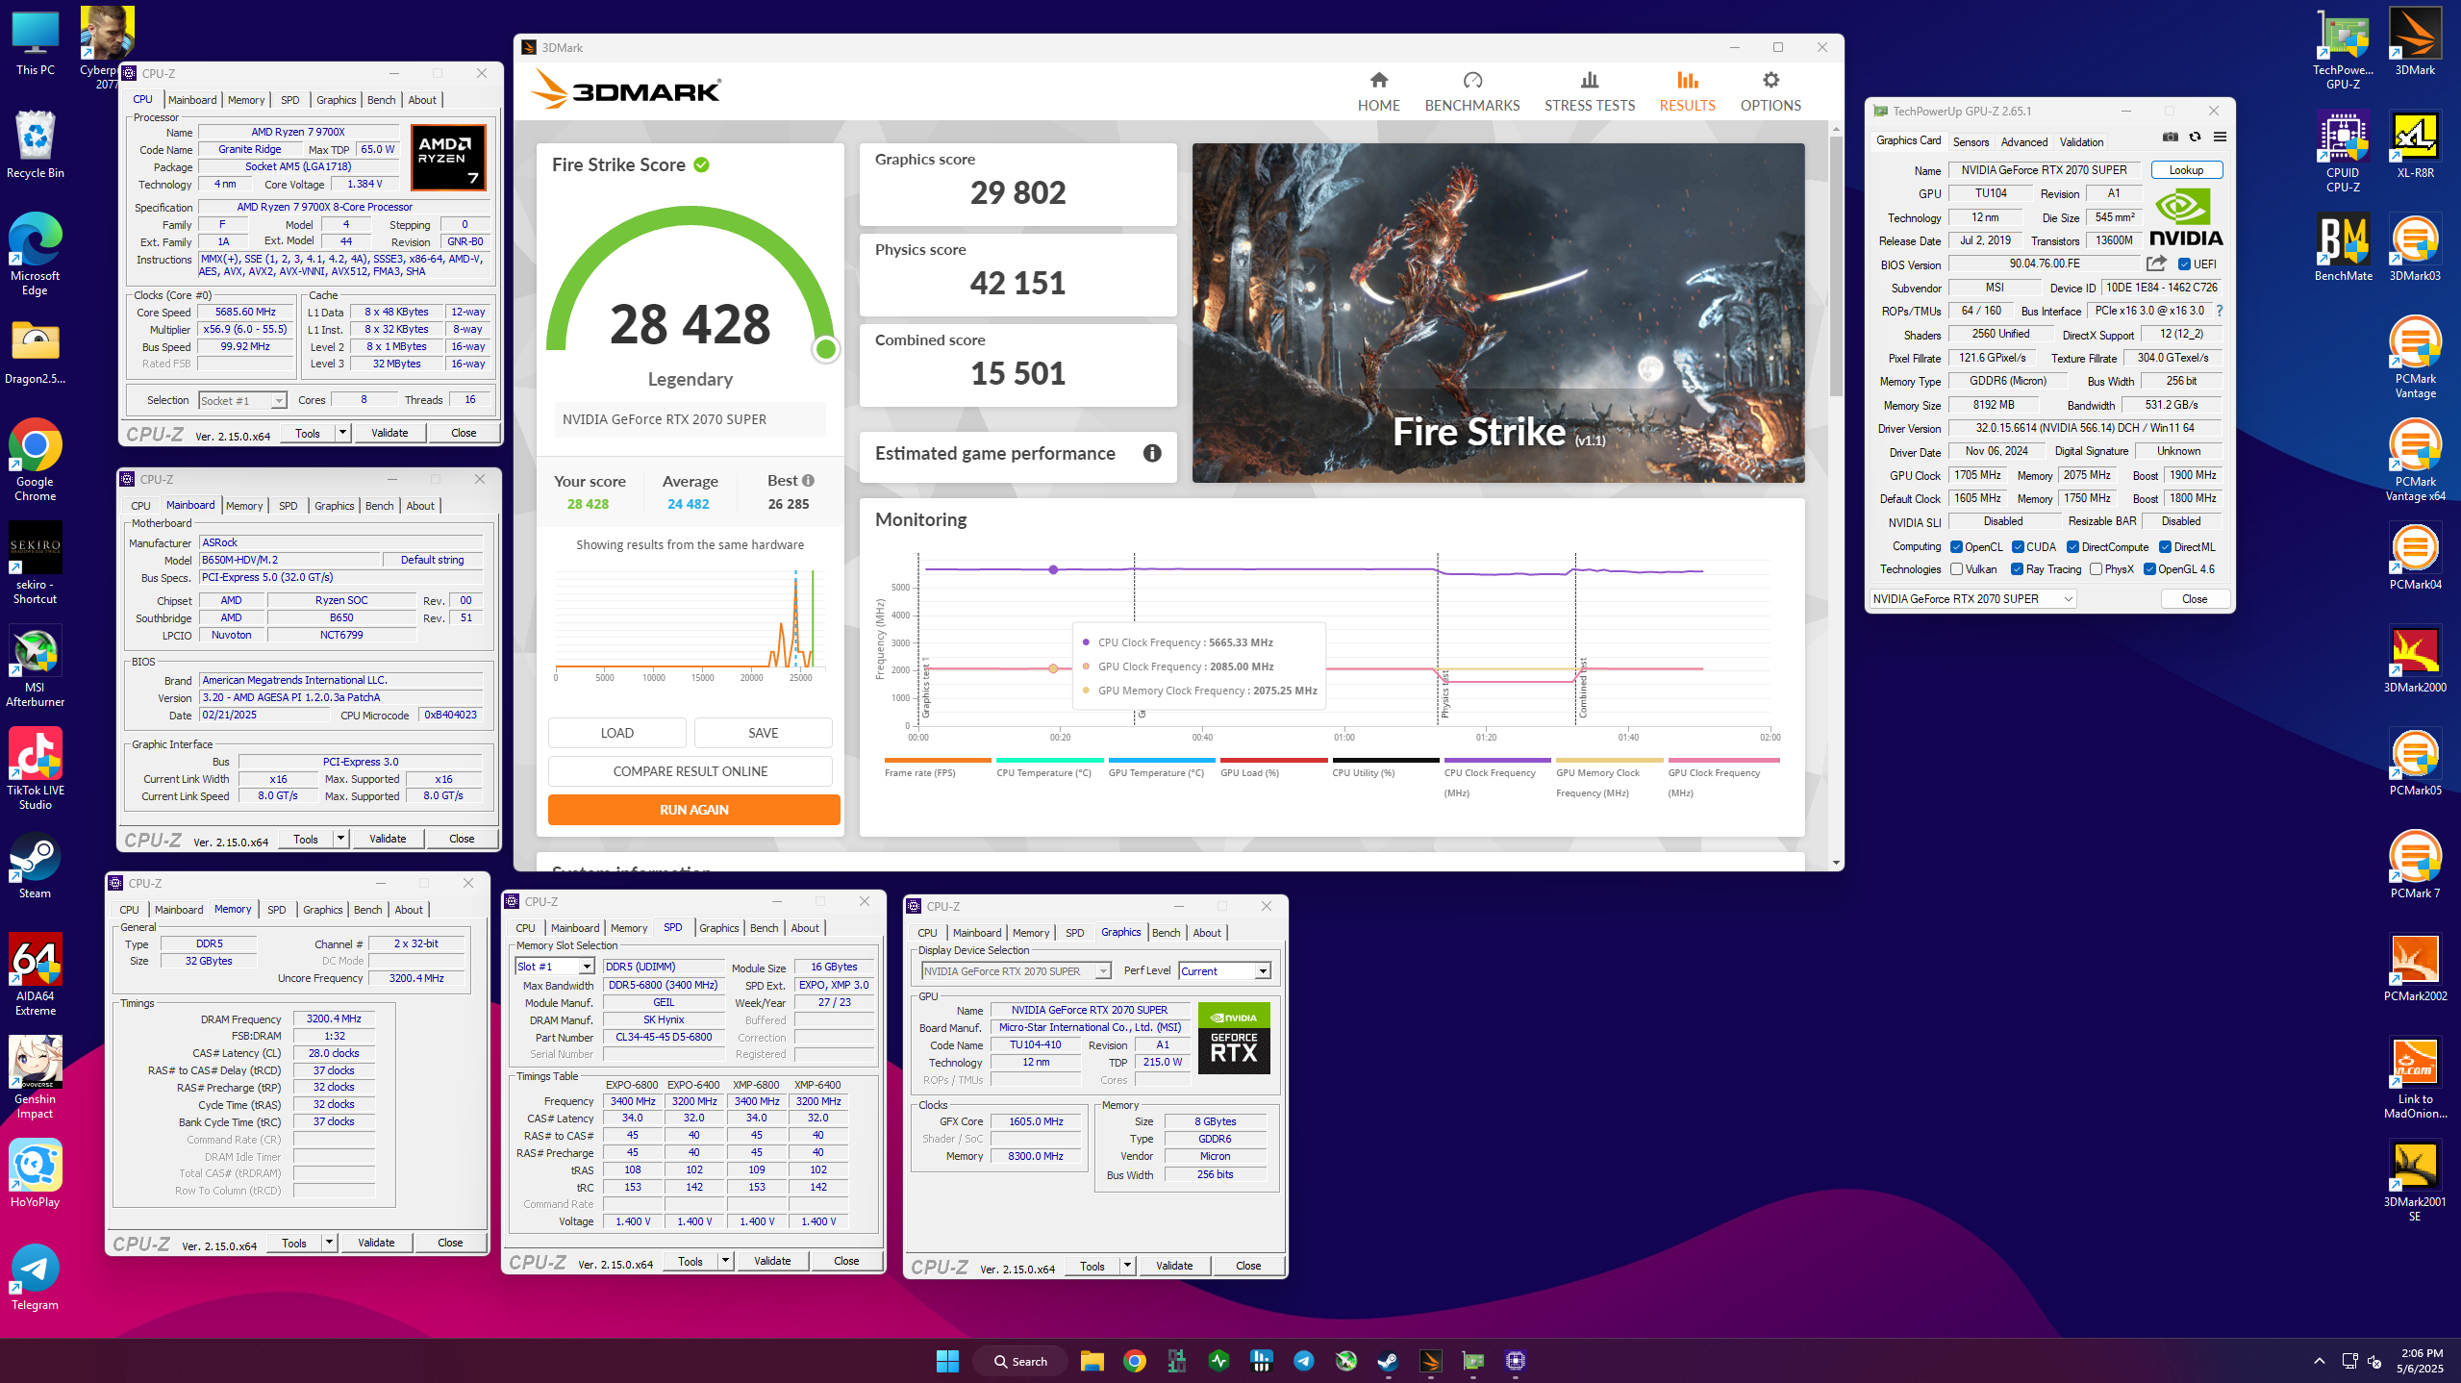Toggle the CUDA checkbox in GPU-Z
The width and height of the screenshot is (2461, 1383).
click(2018, 547)
